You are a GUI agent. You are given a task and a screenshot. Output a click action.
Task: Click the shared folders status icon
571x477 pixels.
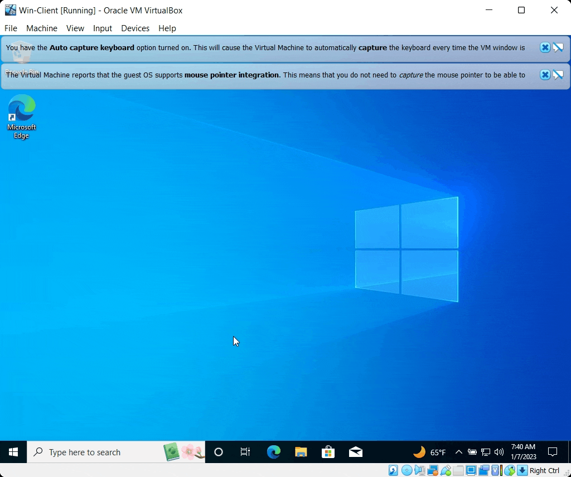[458, 470]
